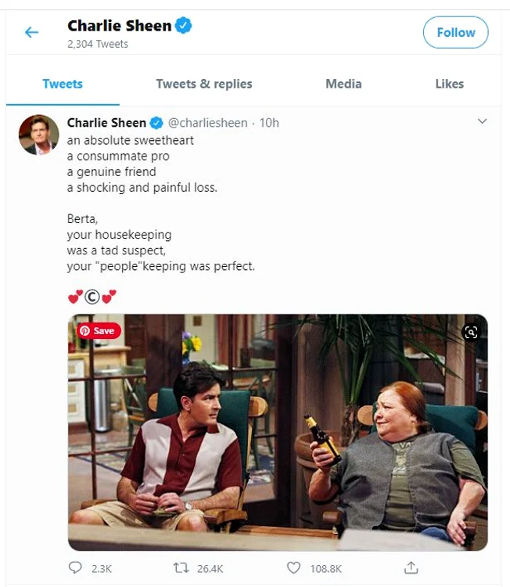Open the Tweets & replies tab
The image size is (510, 587).
[204, 84]
